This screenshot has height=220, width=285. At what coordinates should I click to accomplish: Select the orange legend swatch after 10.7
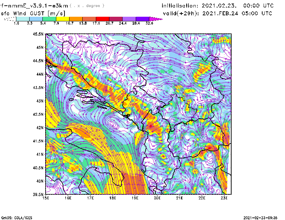click(x=76, y=19)
